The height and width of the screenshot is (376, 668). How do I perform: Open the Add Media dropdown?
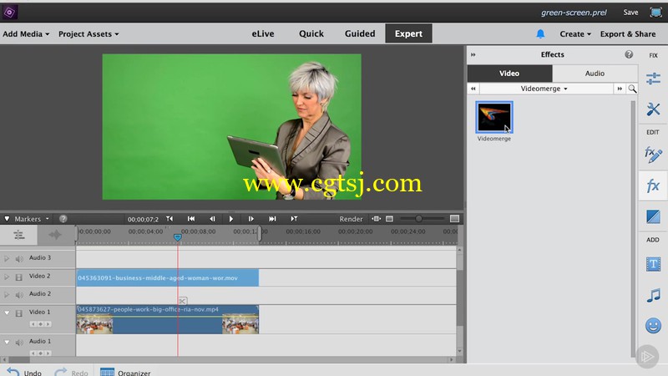[26, 33]
